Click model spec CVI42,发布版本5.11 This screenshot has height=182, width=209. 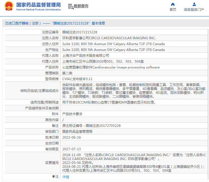[x=77, y=79]
